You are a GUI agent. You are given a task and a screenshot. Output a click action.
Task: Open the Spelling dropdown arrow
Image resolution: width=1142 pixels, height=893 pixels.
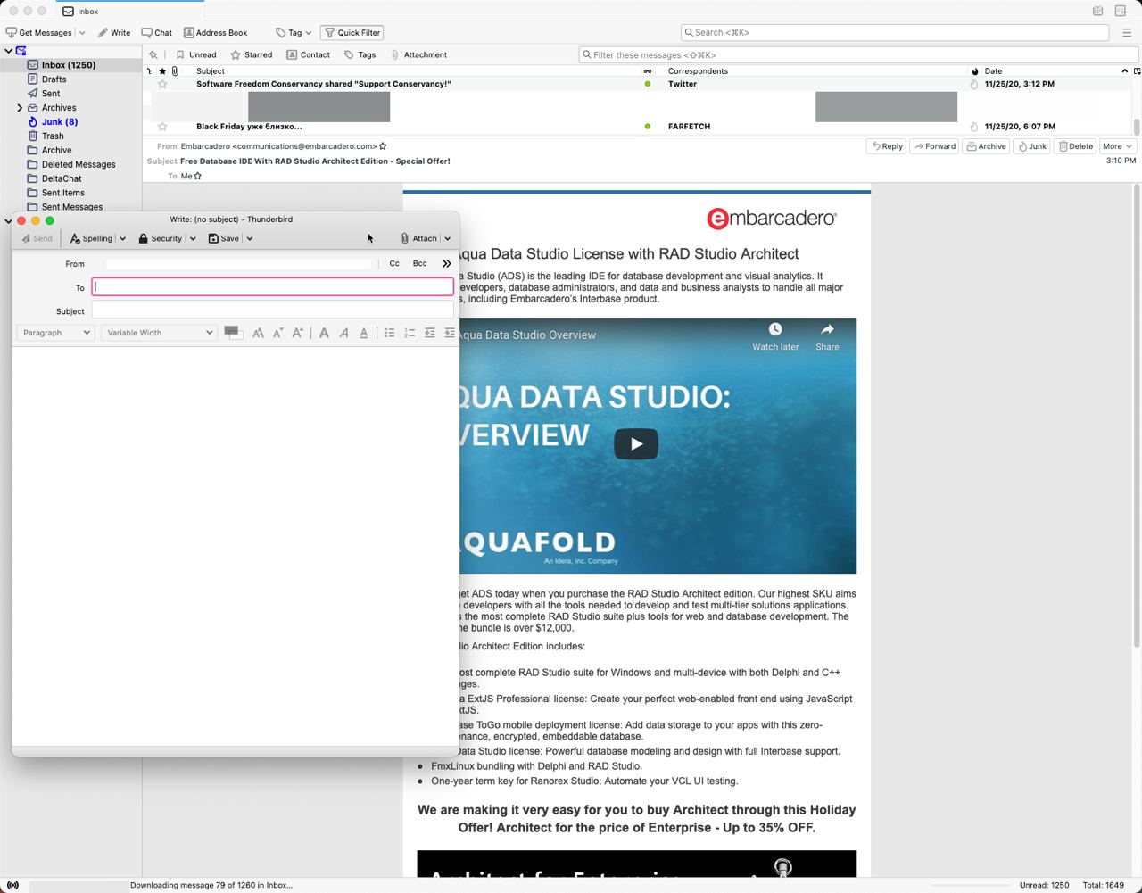coord(122,239)
